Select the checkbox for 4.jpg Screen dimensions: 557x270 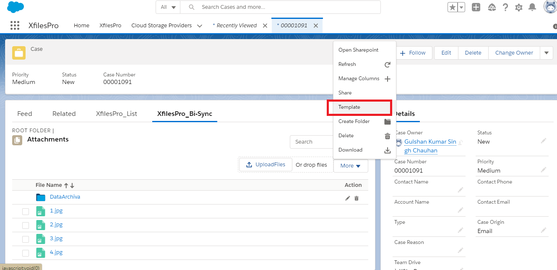pos(26,253)
